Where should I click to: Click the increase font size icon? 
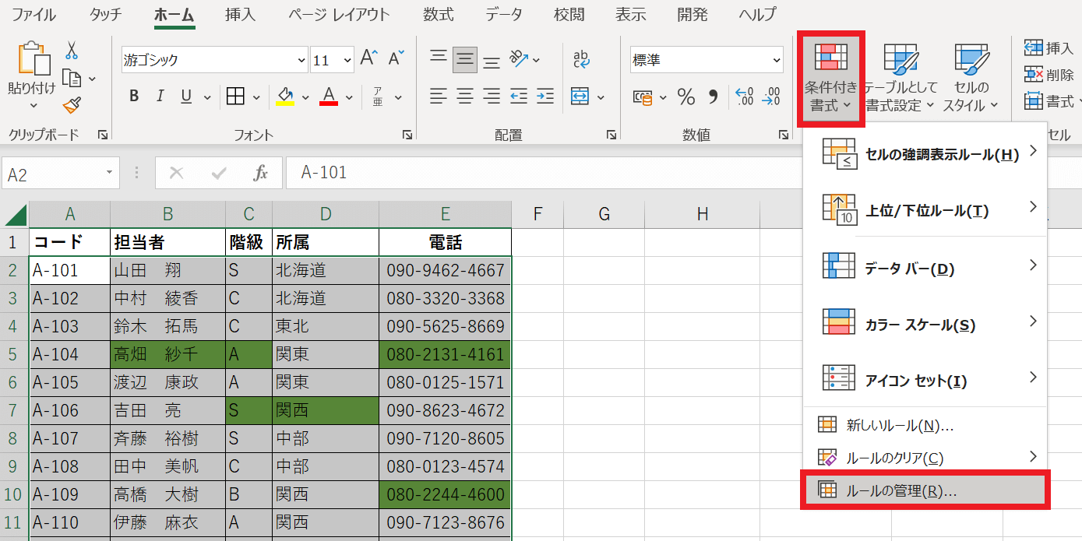click(369, 58)
